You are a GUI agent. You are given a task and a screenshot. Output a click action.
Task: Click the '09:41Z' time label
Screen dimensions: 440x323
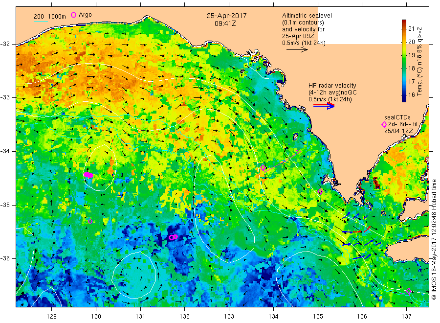click(225, 23)
